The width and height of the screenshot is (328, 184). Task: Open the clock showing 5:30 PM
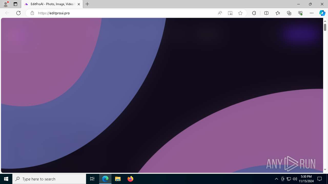(x=306, y=179)
